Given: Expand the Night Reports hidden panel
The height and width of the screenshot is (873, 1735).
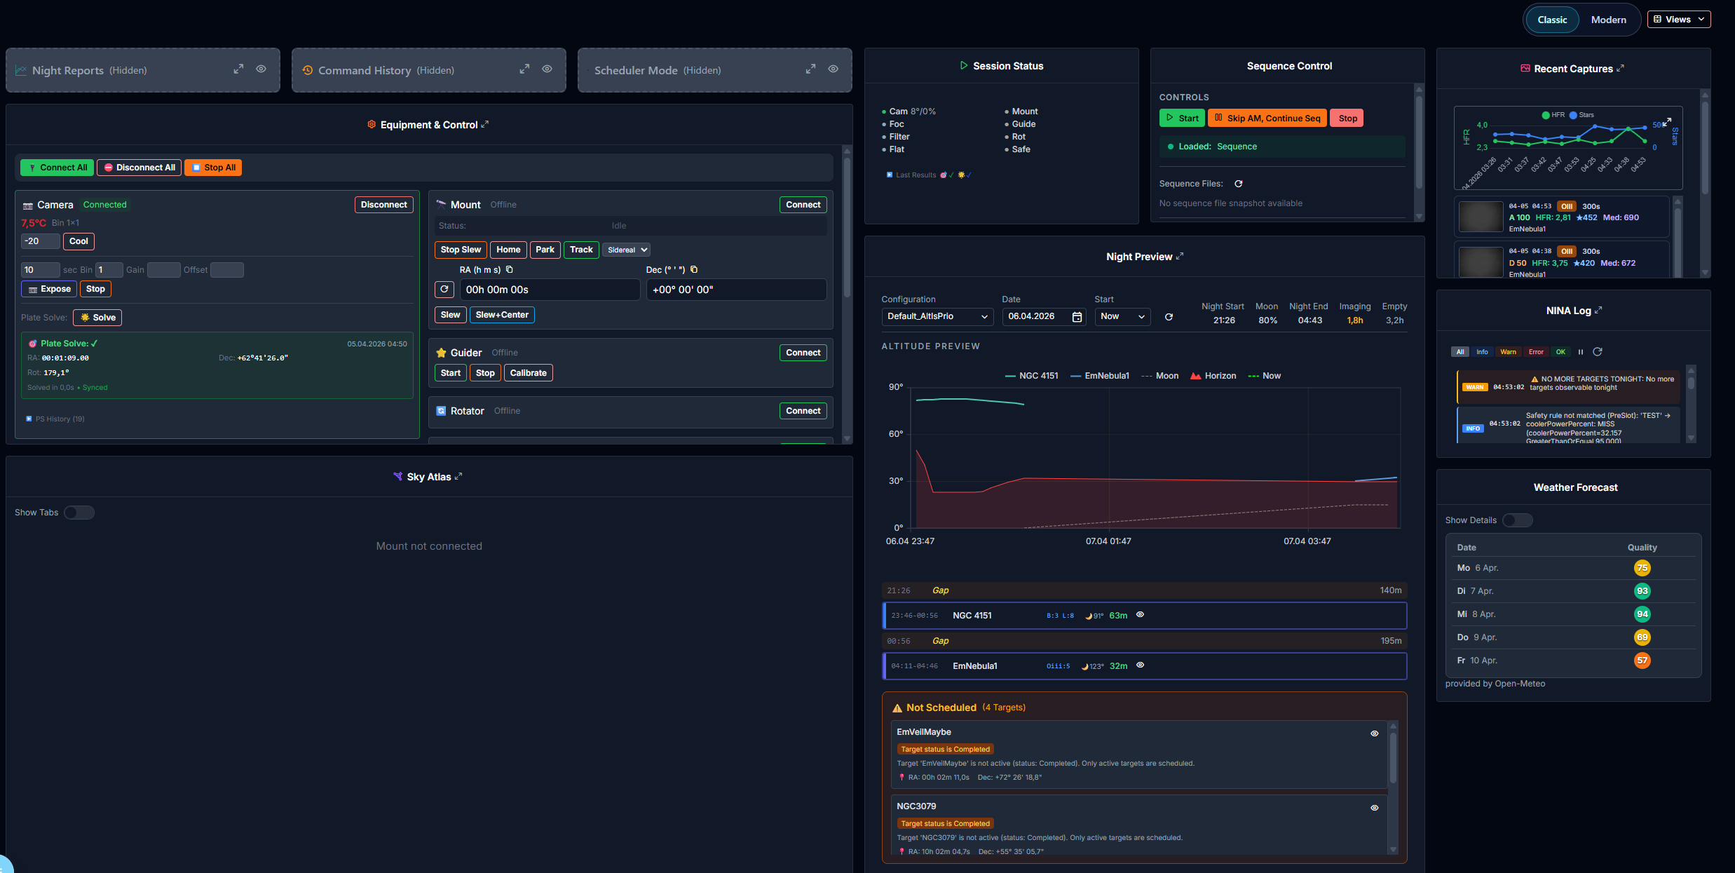Looking at the screenshot, I should tap(238, 69).
